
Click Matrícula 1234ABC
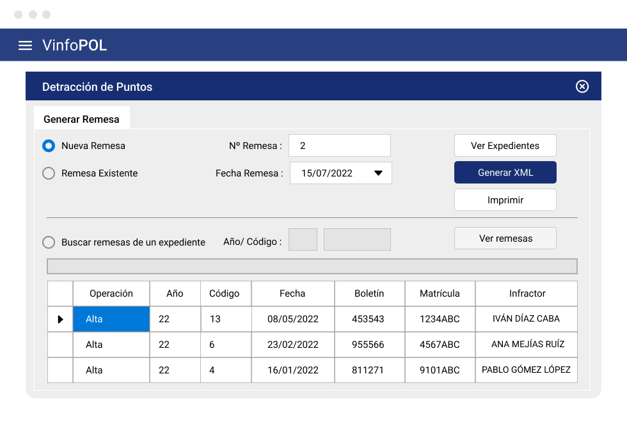[x=440, y=319]
